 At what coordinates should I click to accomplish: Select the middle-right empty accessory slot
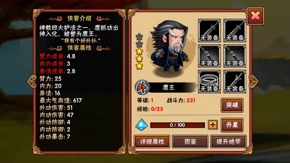tap(235, 56)
